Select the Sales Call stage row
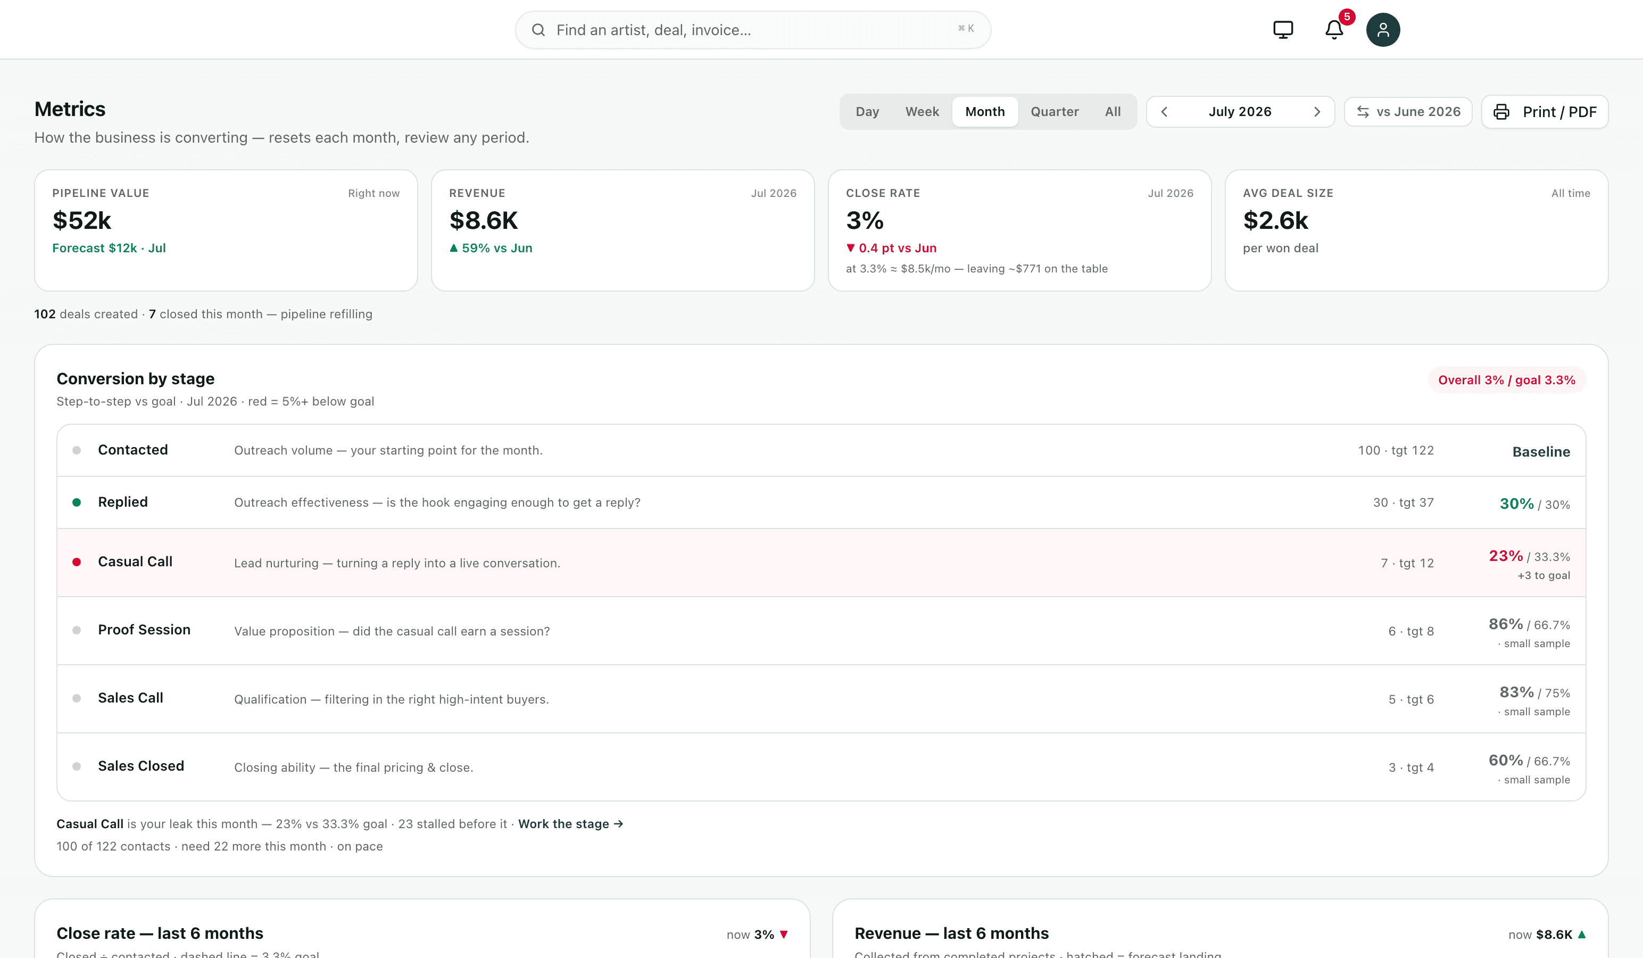This screenshot has width=1643, height=958. pos(821,699)
